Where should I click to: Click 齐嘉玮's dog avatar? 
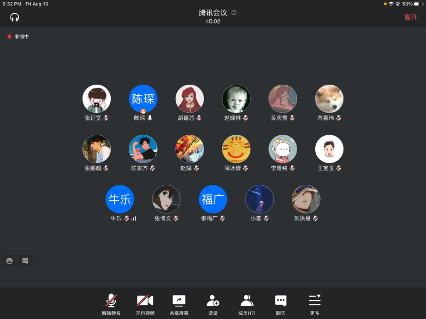click(x=329, y=99)
